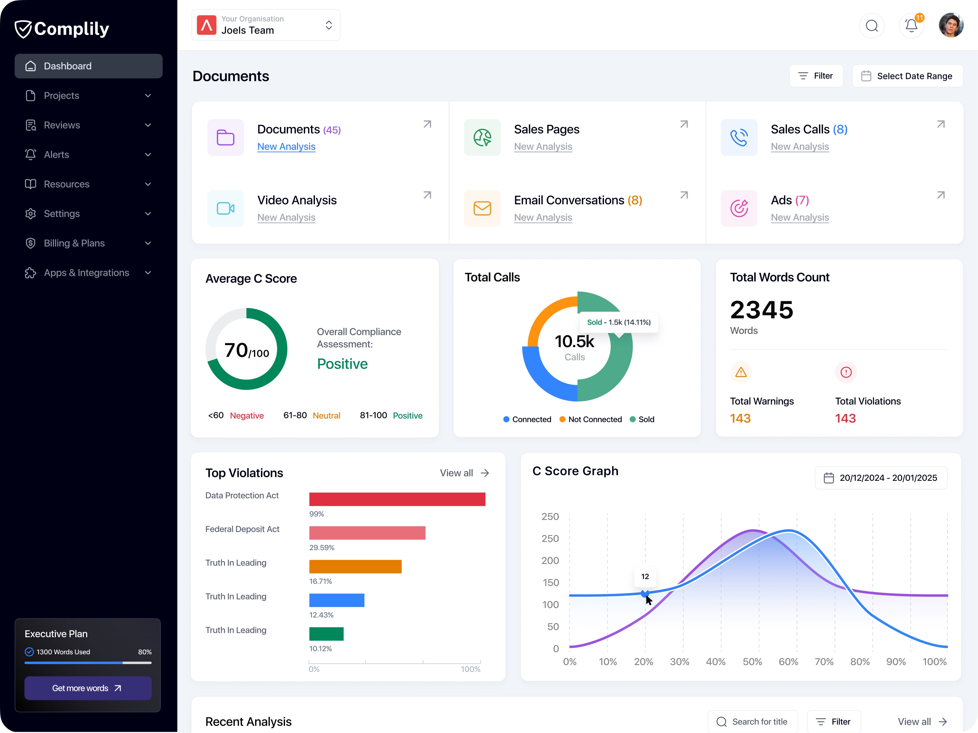This screenshot has height=733, width=978.
Task: Click the Email Conversations envelope icon
Action: [x=482, y=208]
